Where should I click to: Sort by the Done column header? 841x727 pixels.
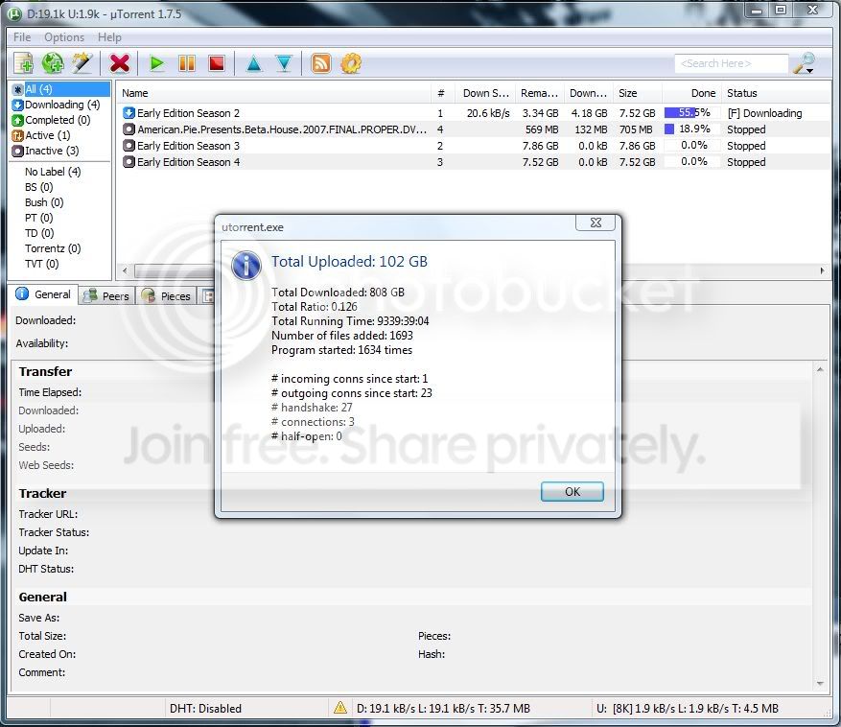tap(692, 93)
